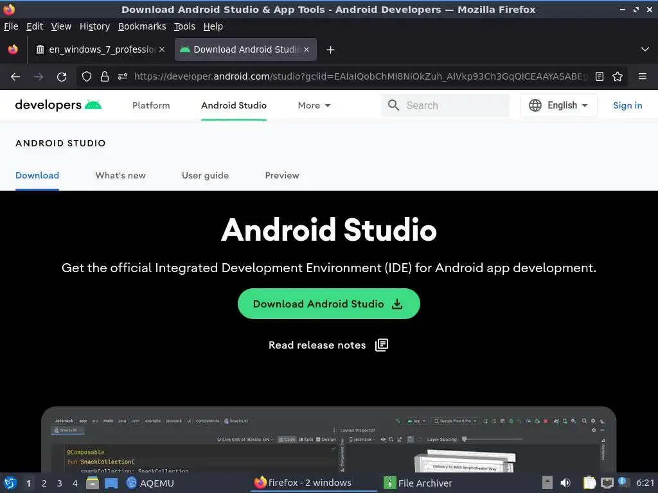Open the File menu
658x493 pixels.
pyautogui.click(x=11, y=26)
